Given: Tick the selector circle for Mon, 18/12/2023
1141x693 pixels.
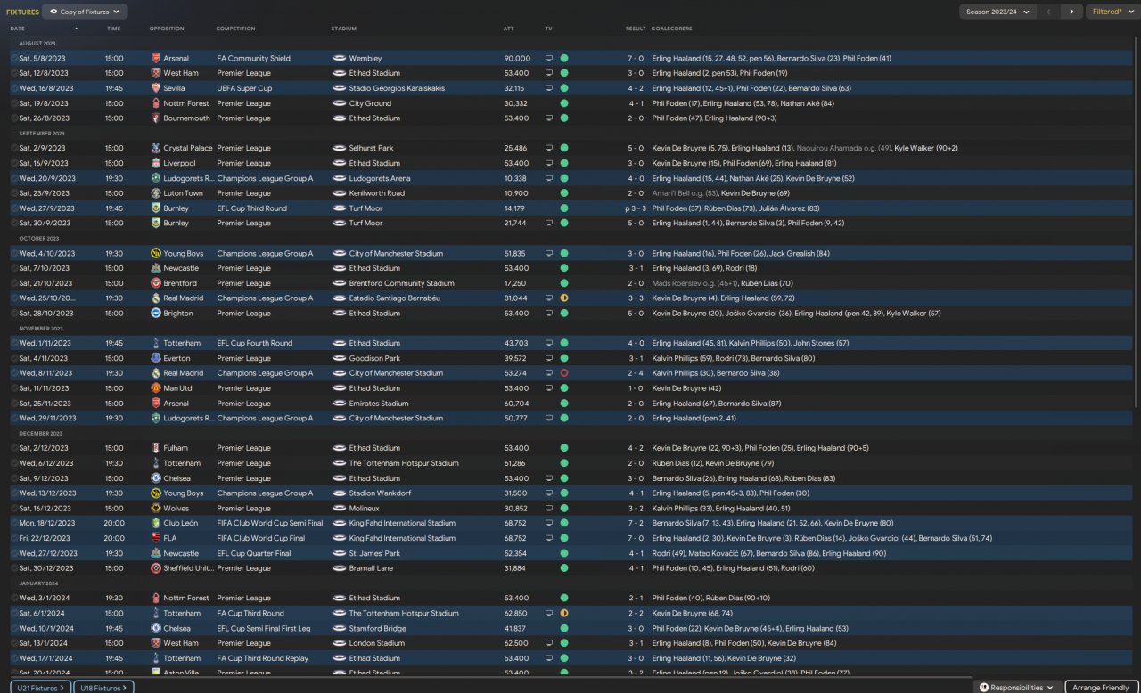Looking at the screenshot, I should coord(14,523).
